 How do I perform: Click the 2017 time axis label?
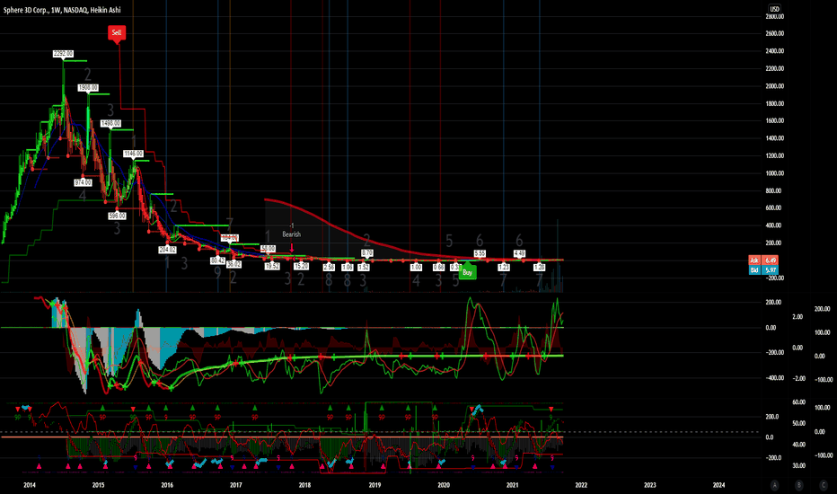[x=236, y=485]
